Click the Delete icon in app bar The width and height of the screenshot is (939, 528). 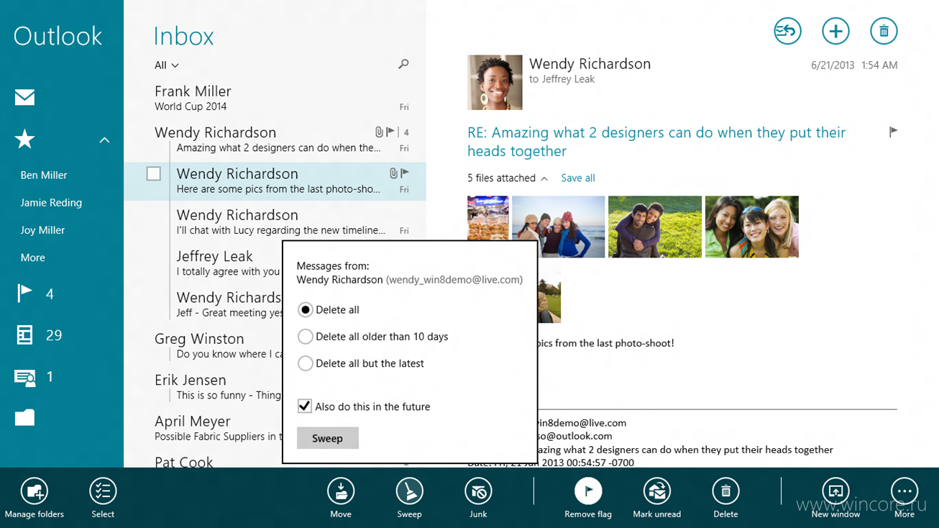click(x=725, y=491)
